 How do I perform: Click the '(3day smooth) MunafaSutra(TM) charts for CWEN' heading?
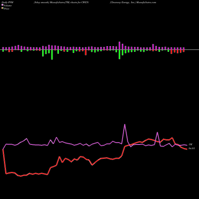click(x=61, y=2)
